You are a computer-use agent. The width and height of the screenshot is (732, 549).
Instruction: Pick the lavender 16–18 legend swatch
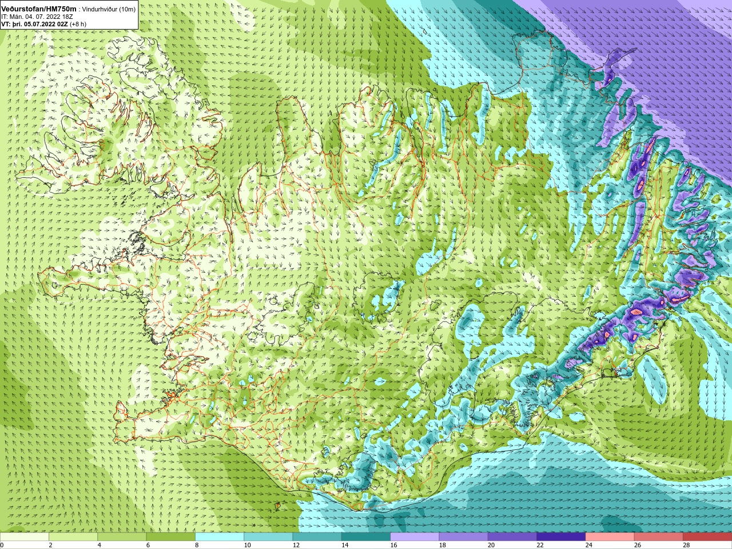415,537
